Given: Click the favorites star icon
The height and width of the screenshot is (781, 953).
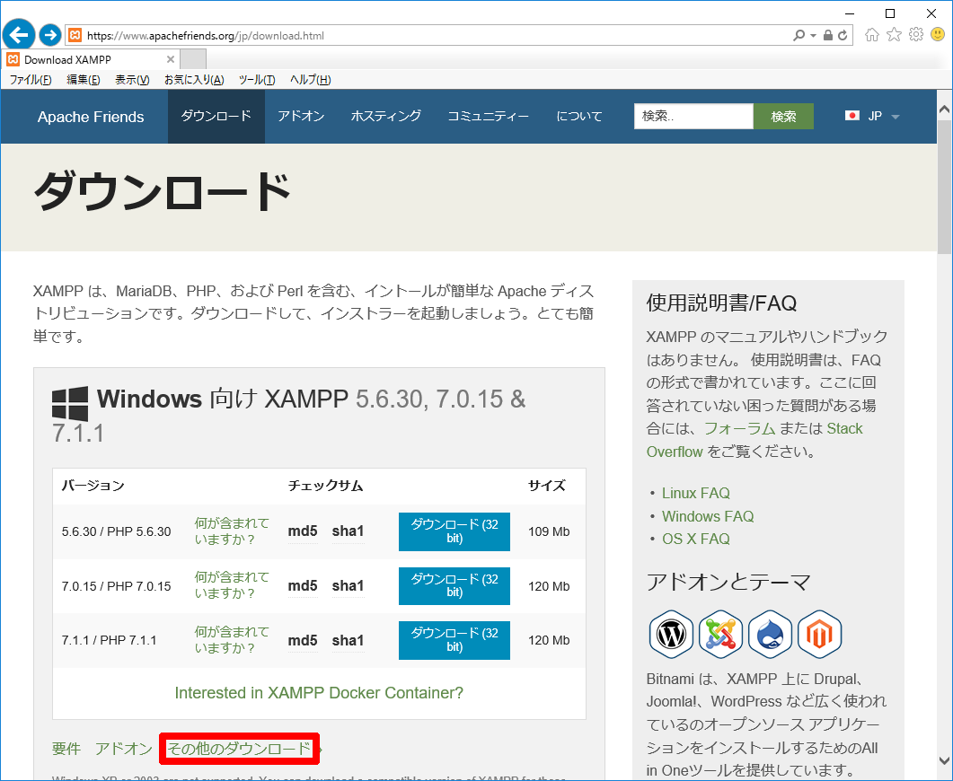Looking at the screenshot, I should pos(894,35).
